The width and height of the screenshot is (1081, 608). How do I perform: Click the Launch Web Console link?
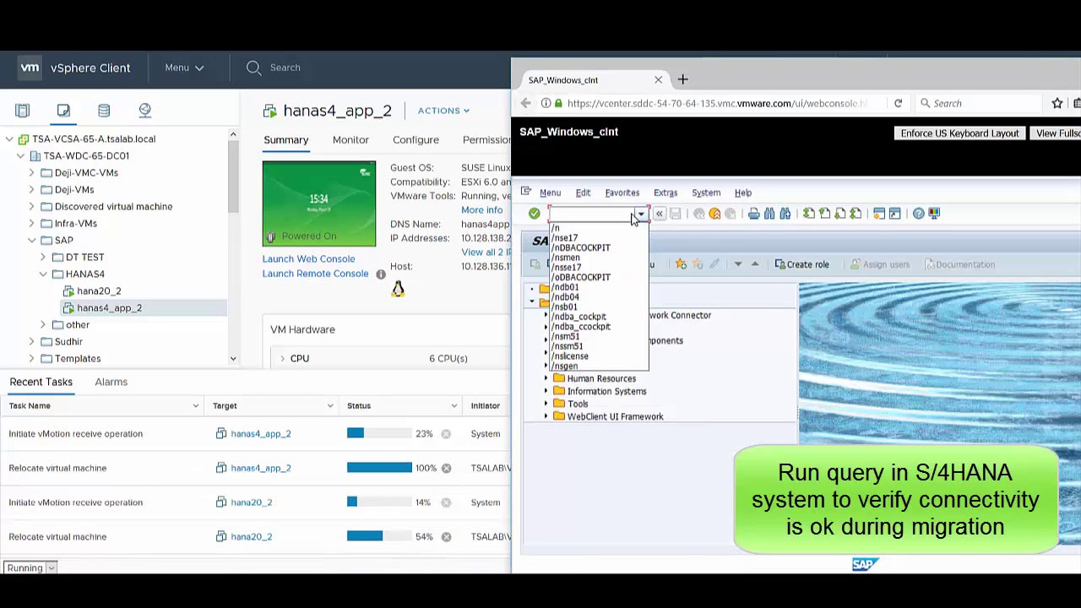point(308,259)
